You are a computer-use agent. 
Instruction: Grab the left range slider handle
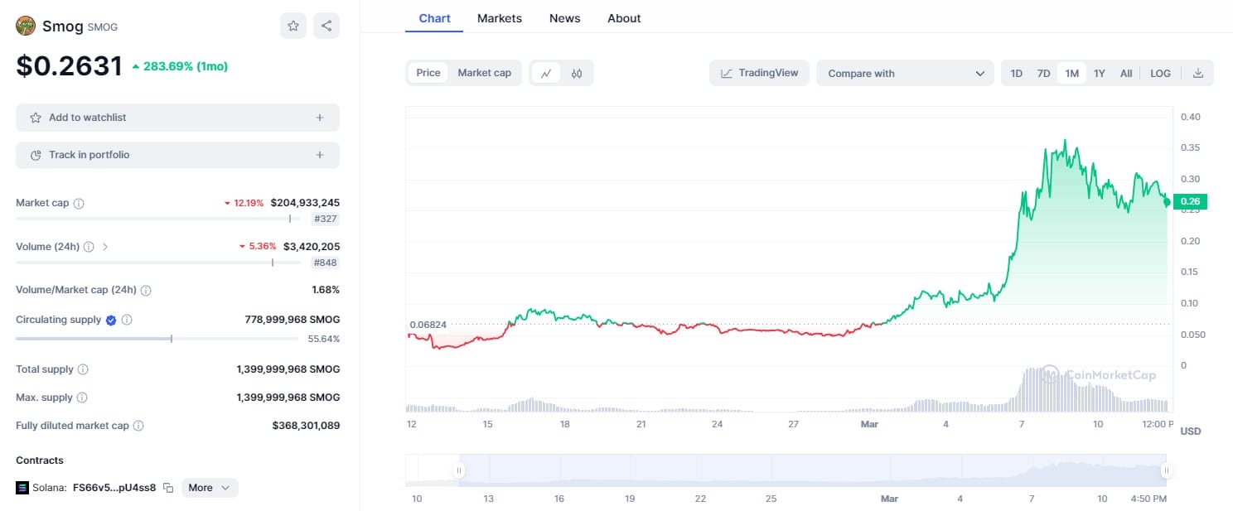pyautogui.click(x=458, y=470)
